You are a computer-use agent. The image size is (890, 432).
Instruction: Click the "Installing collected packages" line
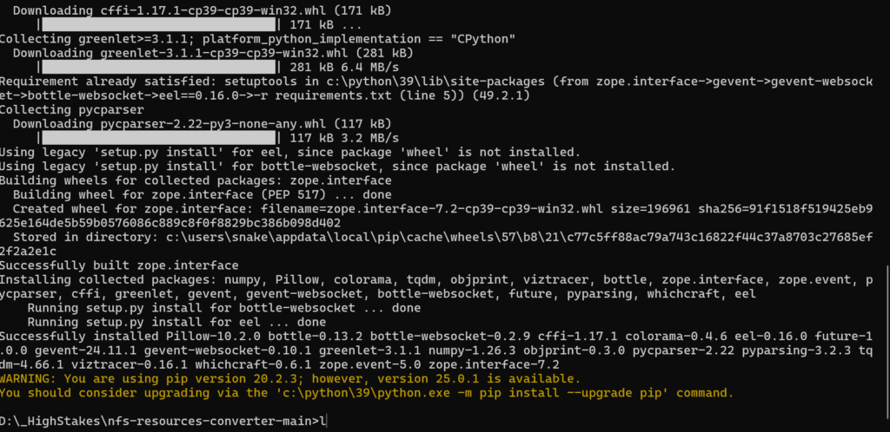[x=435, y=279]
